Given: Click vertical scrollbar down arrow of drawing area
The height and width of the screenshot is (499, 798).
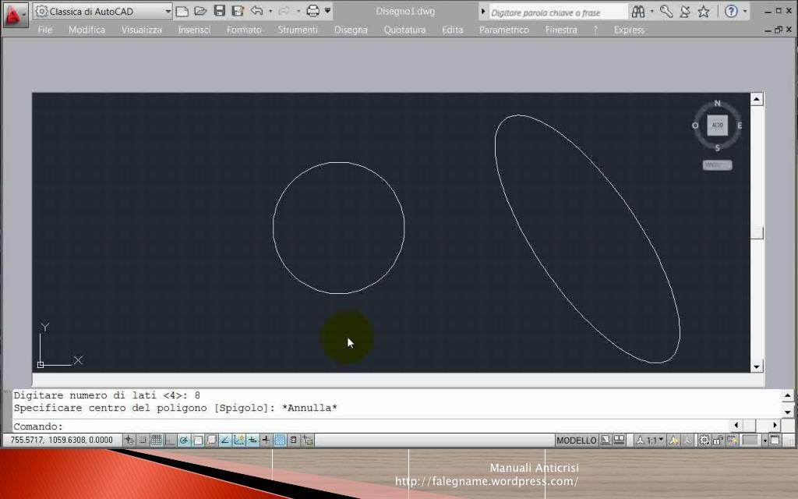Looking at the screenshot, I should pos(756,366).
